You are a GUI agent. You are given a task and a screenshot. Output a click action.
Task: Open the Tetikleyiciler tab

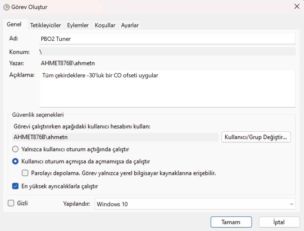coord(45,25)
